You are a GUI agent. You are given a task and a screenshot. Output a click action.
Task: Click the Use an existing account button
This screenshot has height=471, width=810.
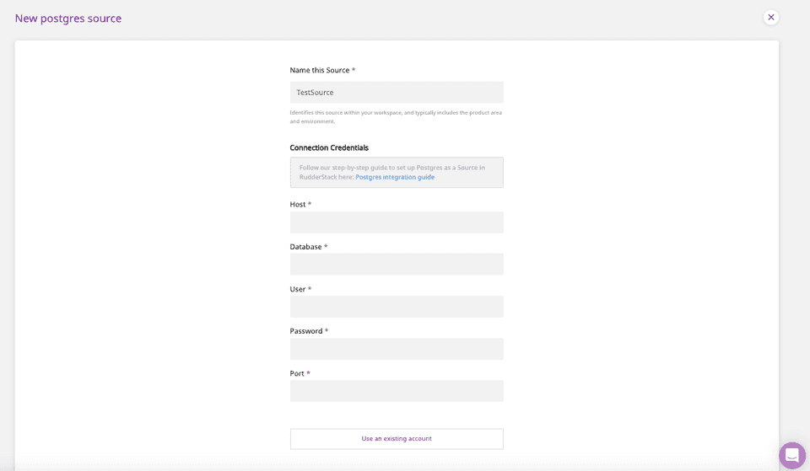click(x=397, y=439)
